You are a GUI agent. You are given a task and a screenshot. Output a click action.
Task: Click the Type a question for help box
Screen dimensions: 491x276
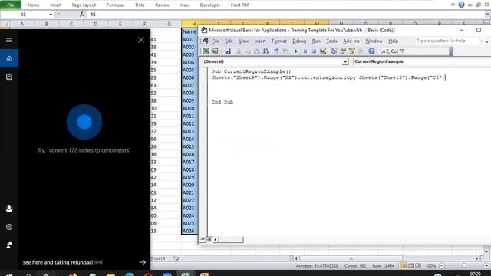[x=447, y=41]
